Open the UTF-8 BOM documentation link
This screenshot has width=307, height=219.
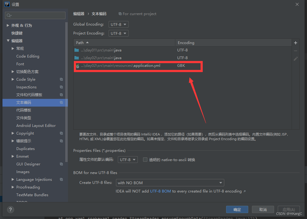click(160, 191)
